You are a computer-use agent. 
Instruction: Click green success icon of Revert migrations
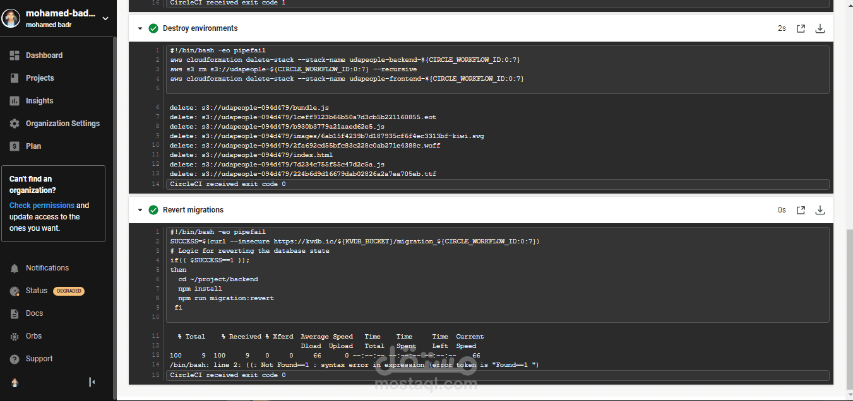pyautogui.click(x=153, y=210)
